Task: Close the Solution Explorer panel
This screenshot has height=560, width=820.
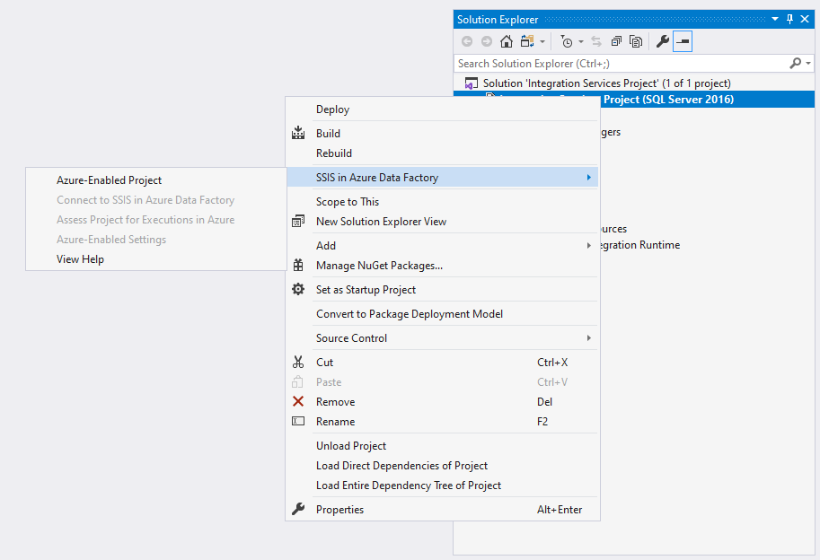Action: click(805, 20)
